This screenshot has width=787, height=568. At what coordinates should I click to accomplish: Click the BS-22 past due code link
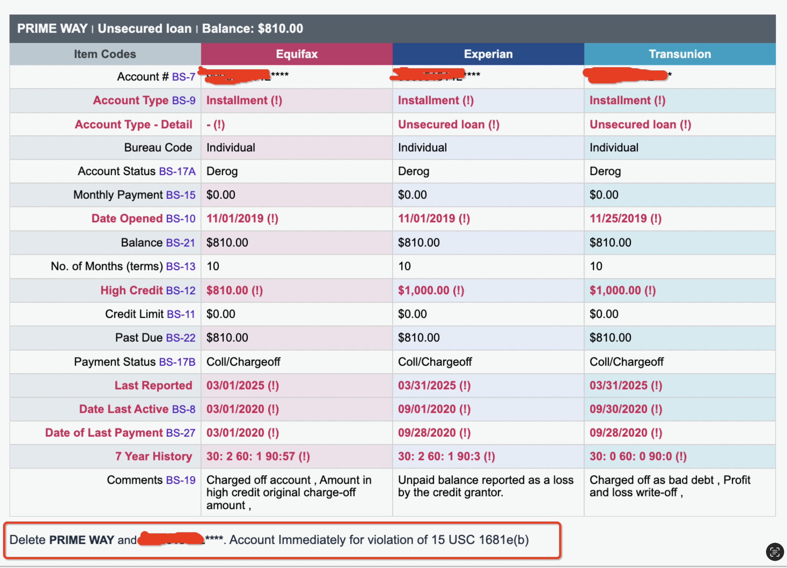pyautogui.click(x=180, y=337)
